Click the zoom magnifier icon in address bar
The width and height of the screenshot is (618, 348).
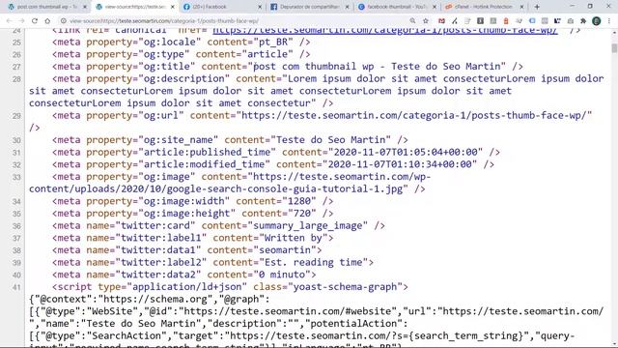pos(412,21)
